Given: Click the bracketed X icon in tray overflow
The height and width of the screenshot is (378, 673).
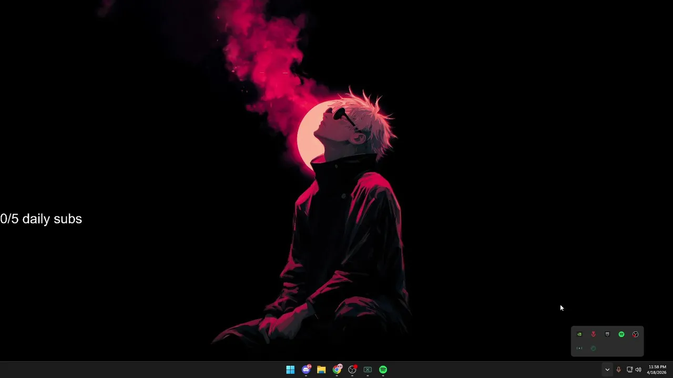Looking at the screenshot, I should [x=579, y=348].
